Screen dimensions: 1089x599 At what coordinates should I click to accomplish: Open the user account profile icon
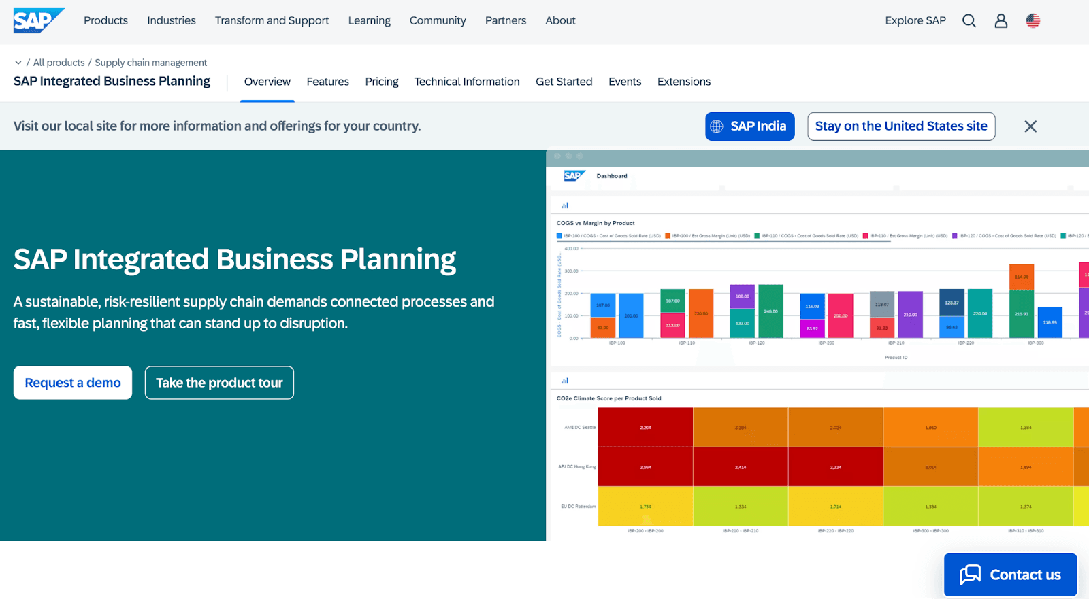coord(1001,21)
